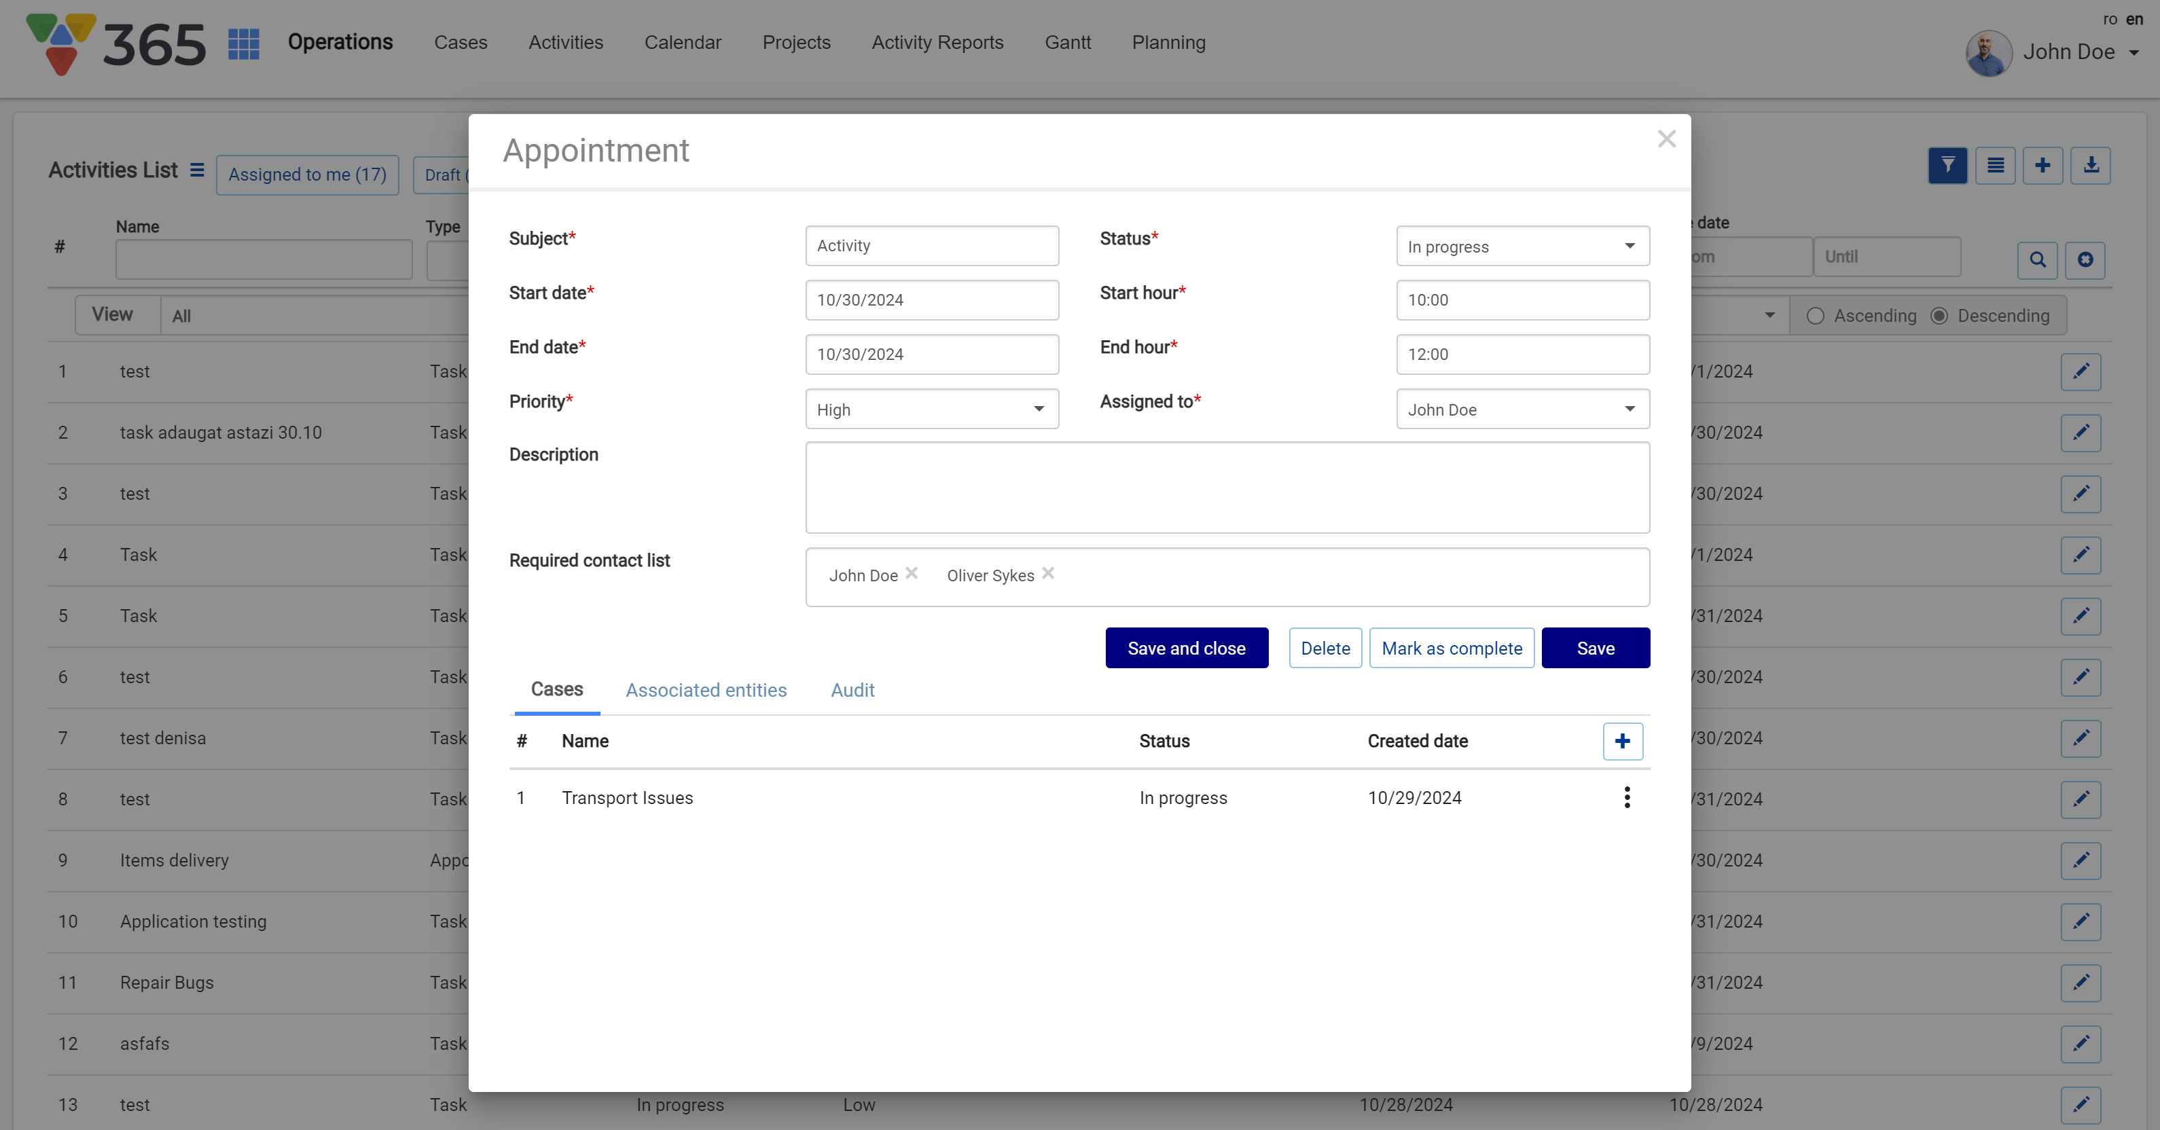The height and width of the screenshot is (1130, 2160).
Task: Click into the Description text area
Action: [x=1227, y=488]
